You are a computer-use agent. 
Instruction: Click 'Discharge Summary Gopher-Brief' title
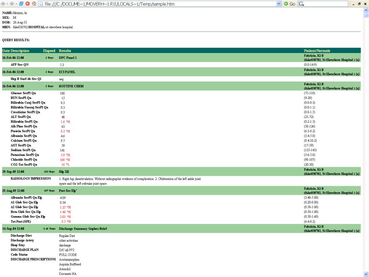pyautogui.click(x=83, y=229)
